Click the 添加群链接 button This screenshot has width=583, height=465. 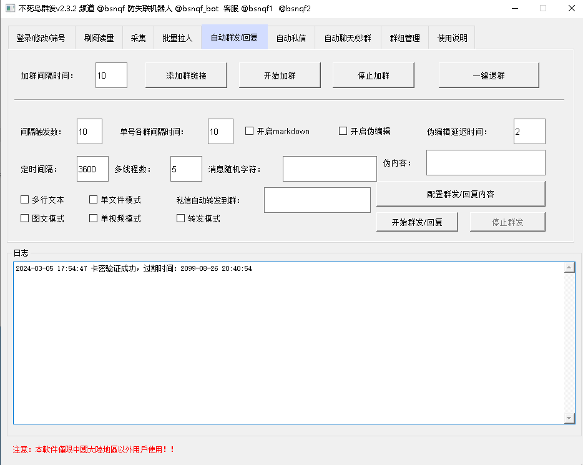[x=186, y=76]
